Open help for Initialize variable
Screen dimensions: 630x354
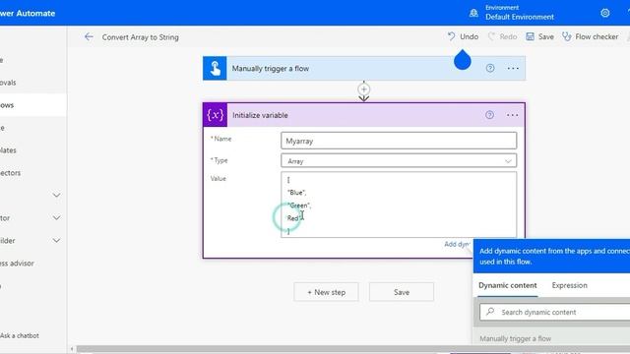point(489,115)
